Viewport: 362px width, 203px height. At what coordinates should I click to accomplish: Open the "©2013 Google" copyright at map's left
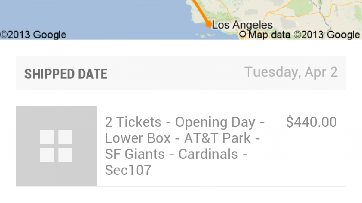33,35
